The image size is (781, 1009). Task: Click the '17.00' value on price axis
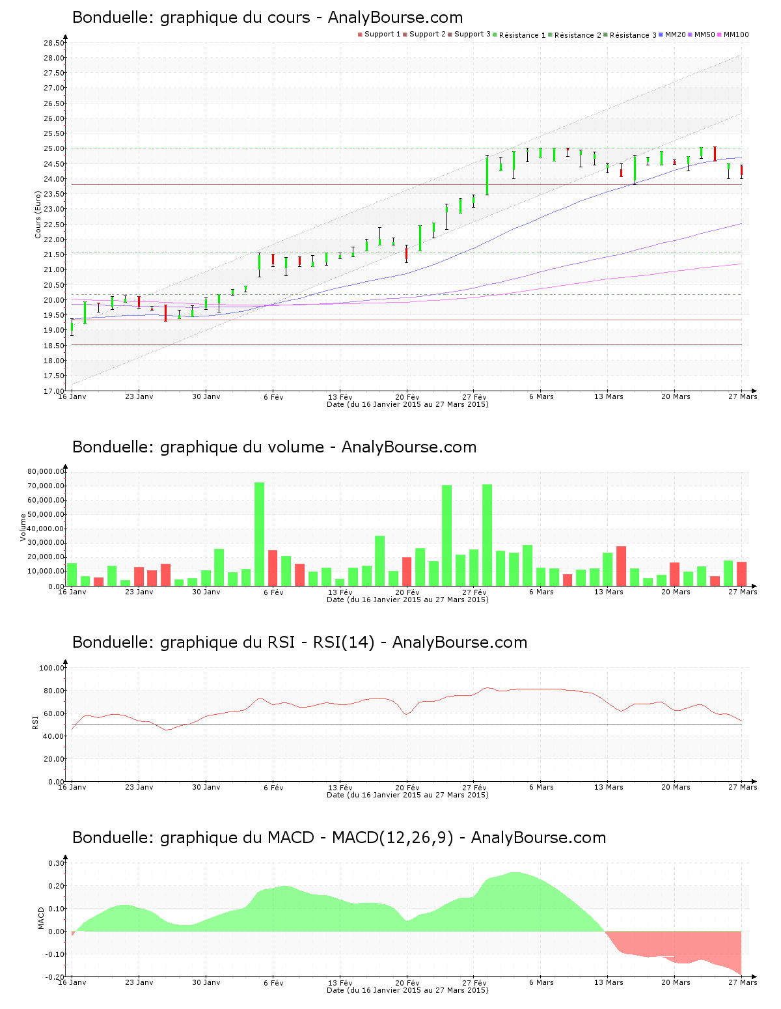tap(54, 391)
